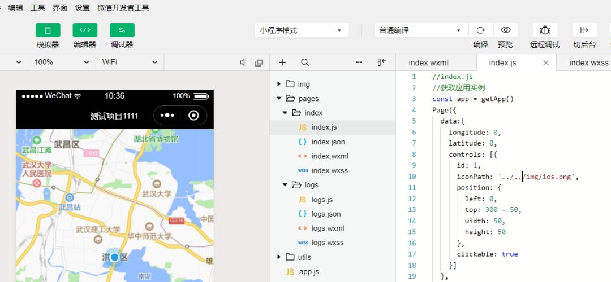The width and height of the screenshot is (611, 282).
Task: Select index.js in file tree
Action: (333, 127)
